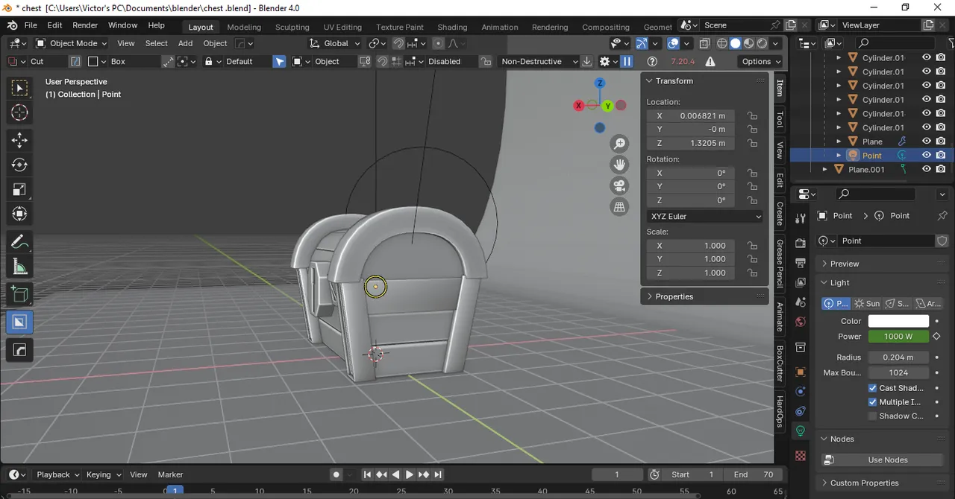Open the Add menu in viewport header
Image resolution: width=955 pixels, height=499 pixels.
[185, 43]
